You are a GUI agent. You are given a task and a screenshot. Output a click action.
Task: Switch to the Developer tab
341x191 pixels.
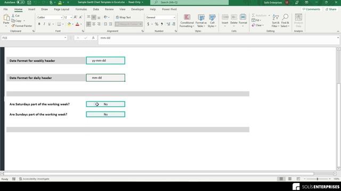pyautogui.click(x=137, y=10)
